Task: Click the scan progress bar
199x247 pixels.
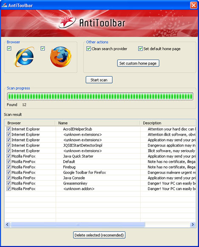Action: coord(100,96)
